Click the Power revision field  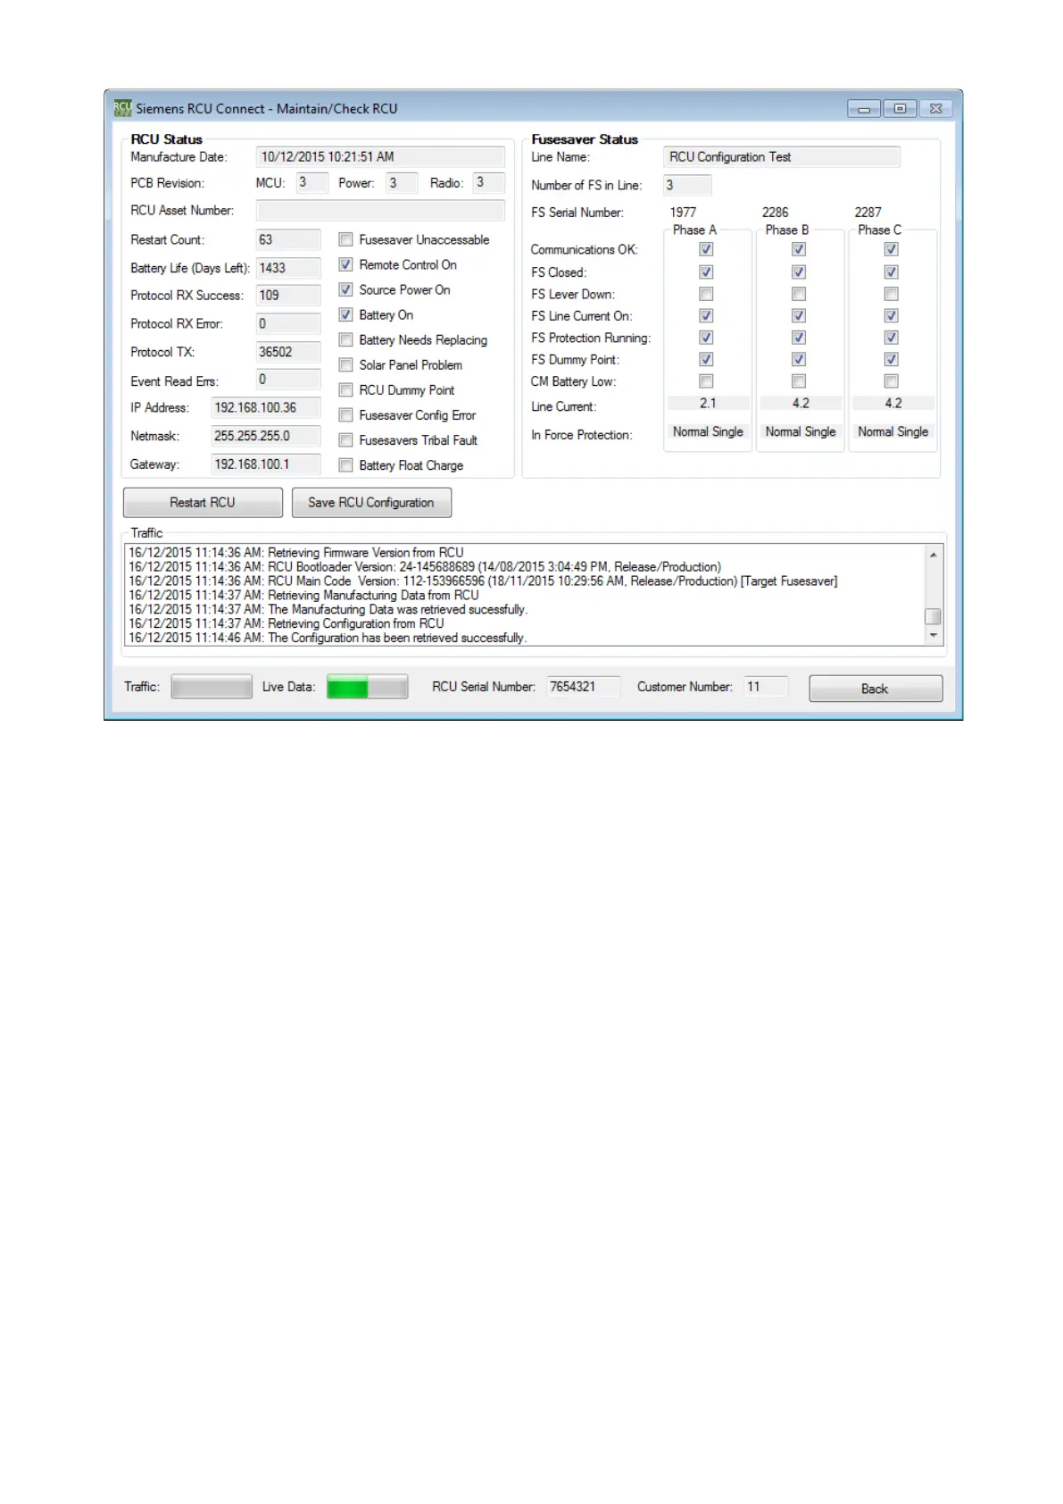tap(402, 182)
